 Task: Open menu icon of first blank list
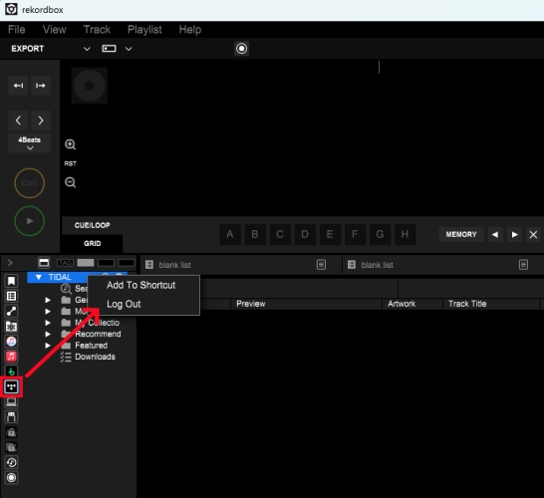pos(321,265)
